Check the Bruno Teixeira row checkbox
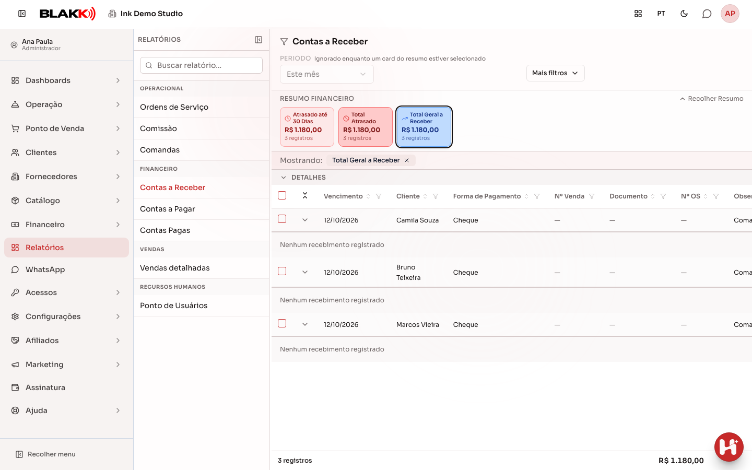 pos(282,271)
